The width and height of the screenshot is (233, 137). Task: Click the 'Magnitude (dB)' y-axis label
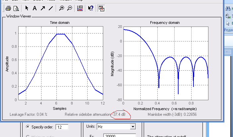[112, 64]
